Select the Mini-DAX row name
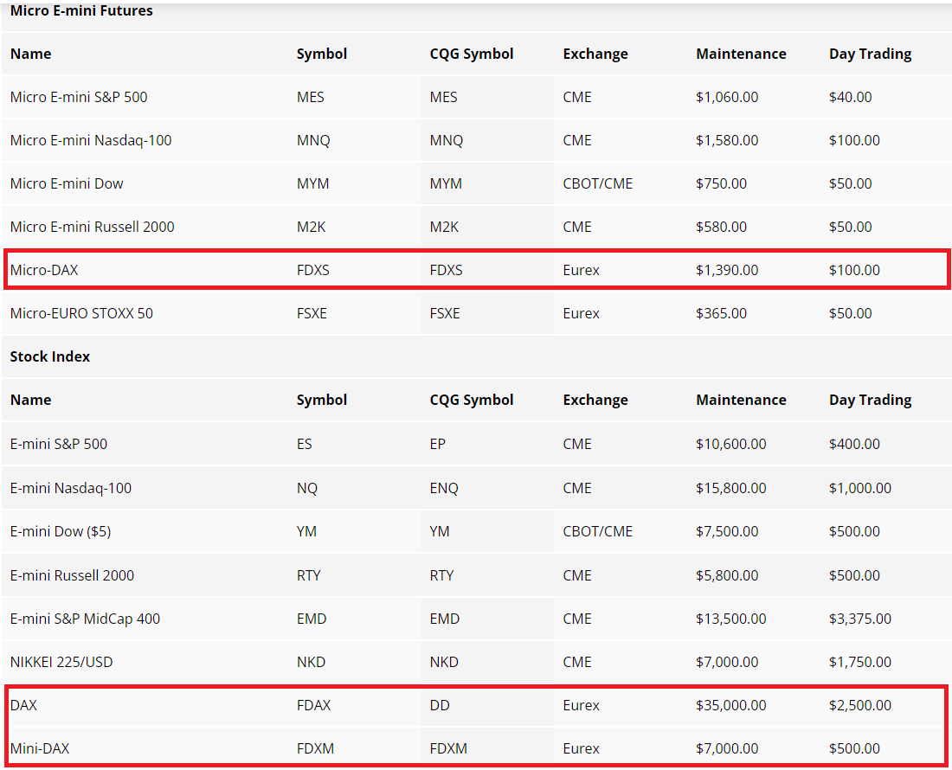Screen dimensions: 952x770 [40, 748]
